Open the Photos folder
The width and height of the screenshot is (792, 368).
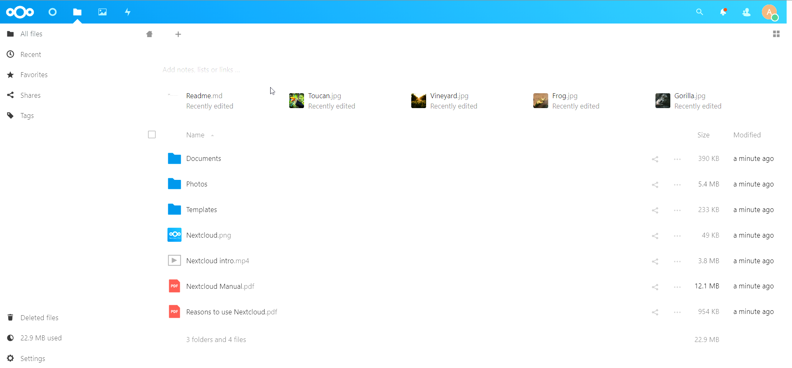[197, 184]
